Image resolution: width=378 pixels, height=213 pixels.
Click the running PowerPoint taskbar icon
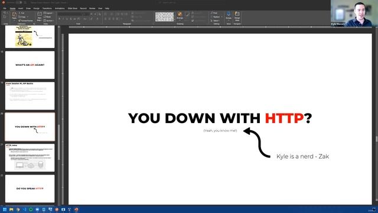[x=76, y=209]
